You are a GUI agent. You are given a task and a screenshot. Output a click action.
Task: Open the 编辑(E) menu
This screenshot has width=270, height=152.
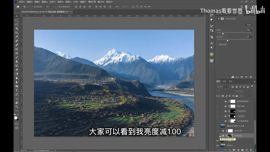point(29,2)
